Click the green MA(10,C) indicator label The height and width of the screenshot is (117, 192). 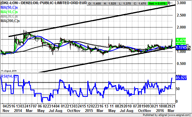tap(9, 13)
